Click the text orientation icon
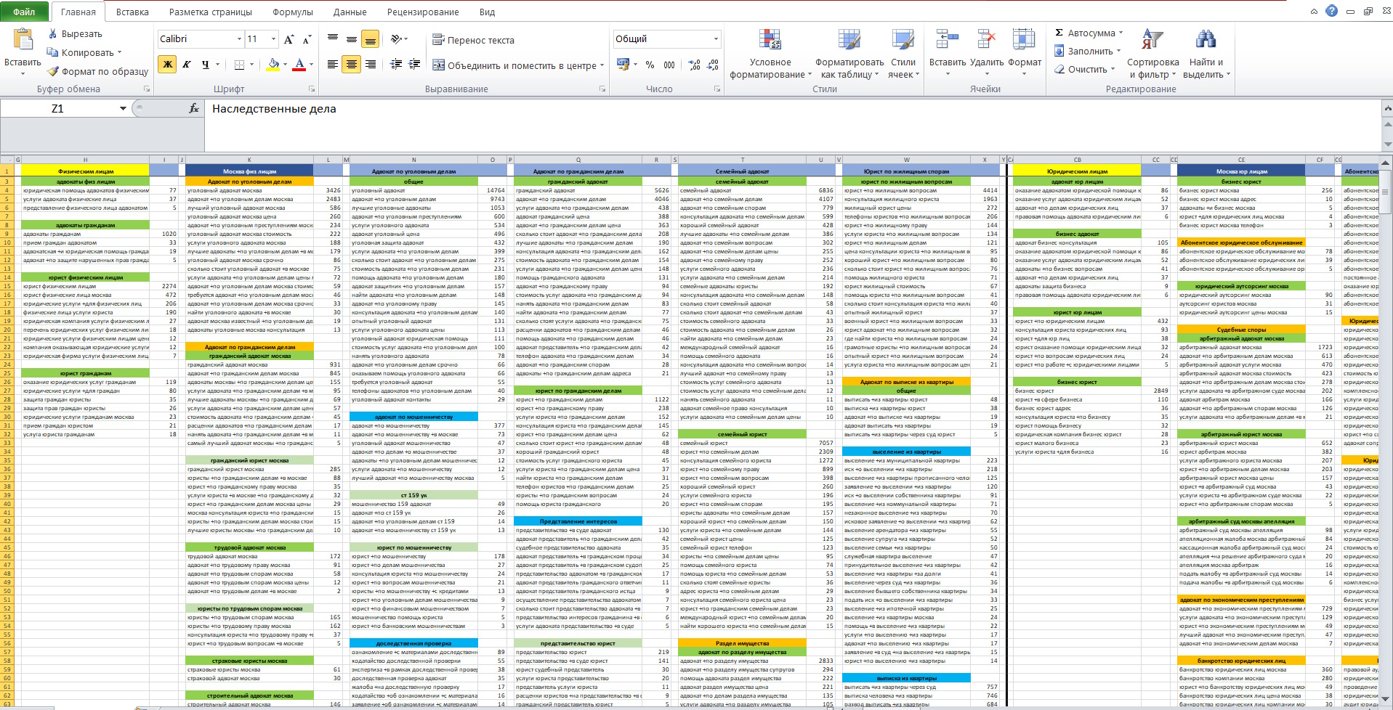Screen dimensions: 1393x710 396,39
